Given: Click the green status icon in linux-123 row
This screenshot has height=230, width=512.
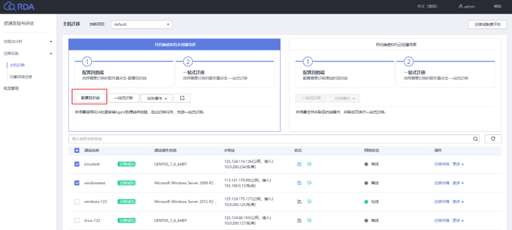Looking at the screenshot, I should [x=309, y=221].
